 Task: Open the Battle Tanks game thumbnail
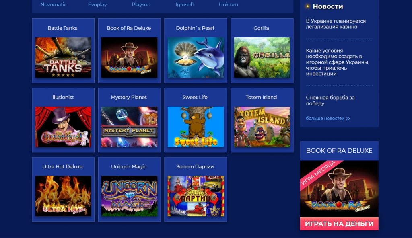(63, 57)
